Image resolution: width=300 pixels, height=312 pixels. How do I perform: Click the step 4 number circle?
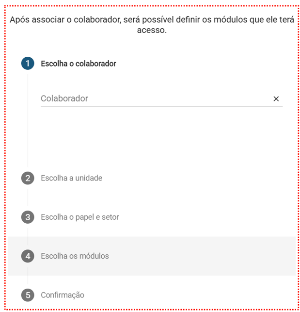click(28, 256)
